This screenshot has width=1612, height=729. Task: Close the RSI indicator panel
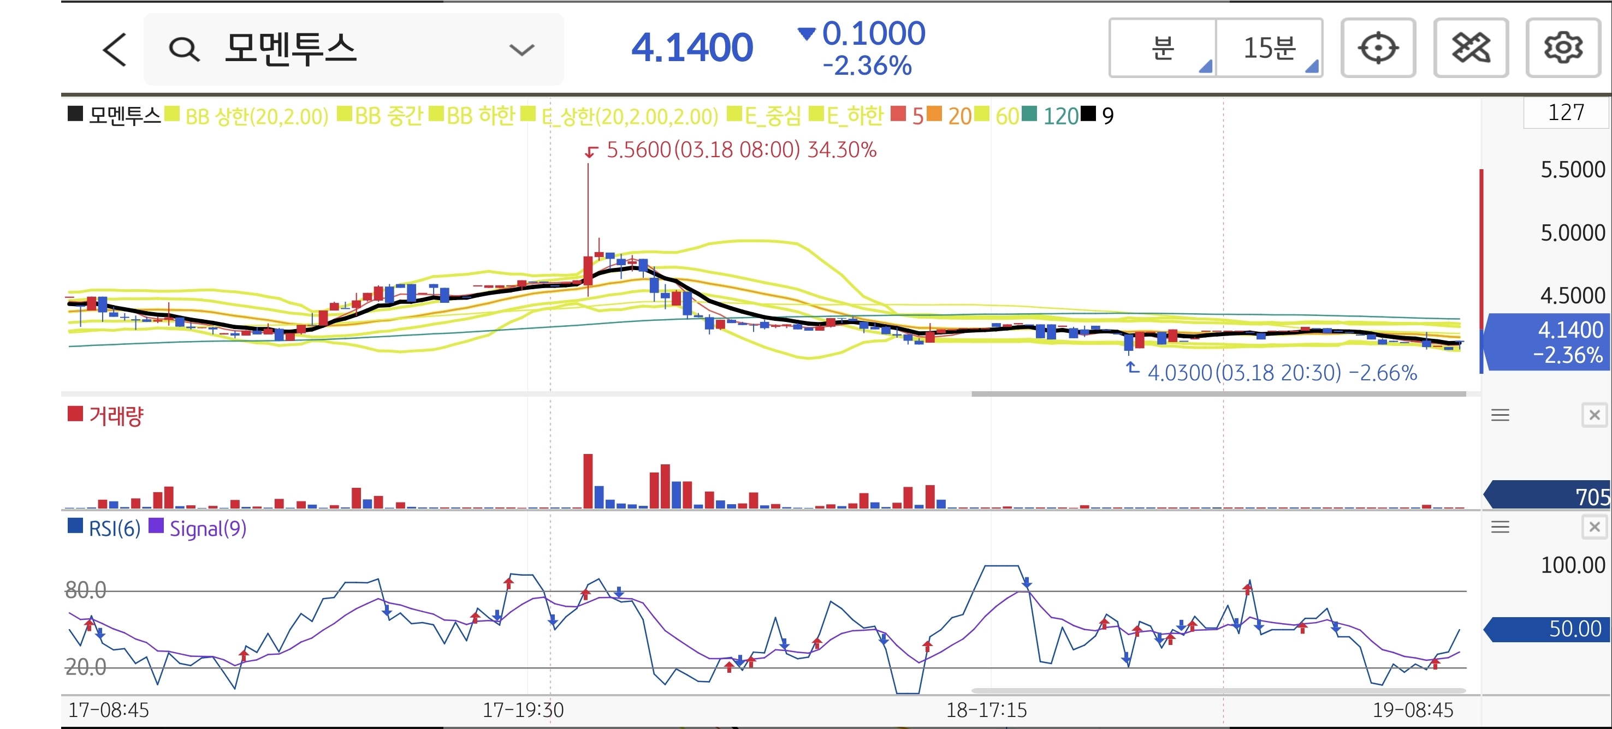pos(1594,527)
